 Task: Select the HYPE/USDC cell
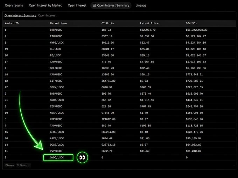tap(57, 43)
